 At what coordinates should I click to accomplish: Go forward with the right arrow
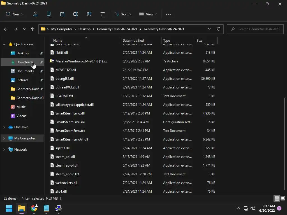(16, 29)
